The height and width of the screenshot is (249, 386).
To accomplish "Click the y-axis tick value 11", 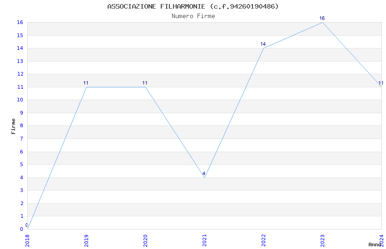I will [x=20, y=87].
